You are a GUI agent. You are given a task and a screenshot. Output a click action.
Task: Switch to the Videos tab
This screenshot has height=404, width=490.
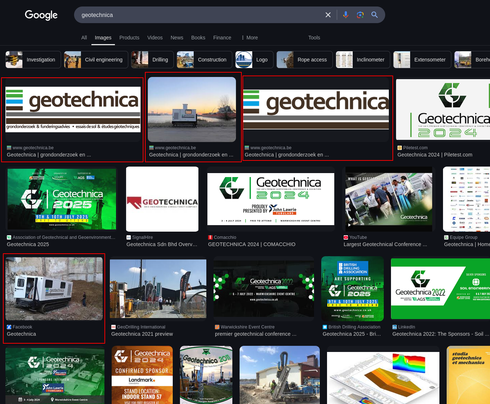pos(155,38)
